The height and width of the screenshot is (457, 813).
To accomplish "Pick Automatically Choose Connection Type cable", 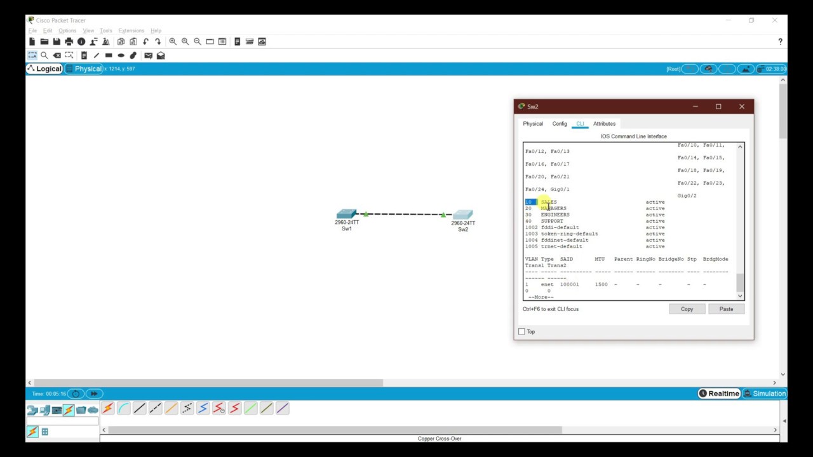I will pyautogui.click(x=108, y=408).
